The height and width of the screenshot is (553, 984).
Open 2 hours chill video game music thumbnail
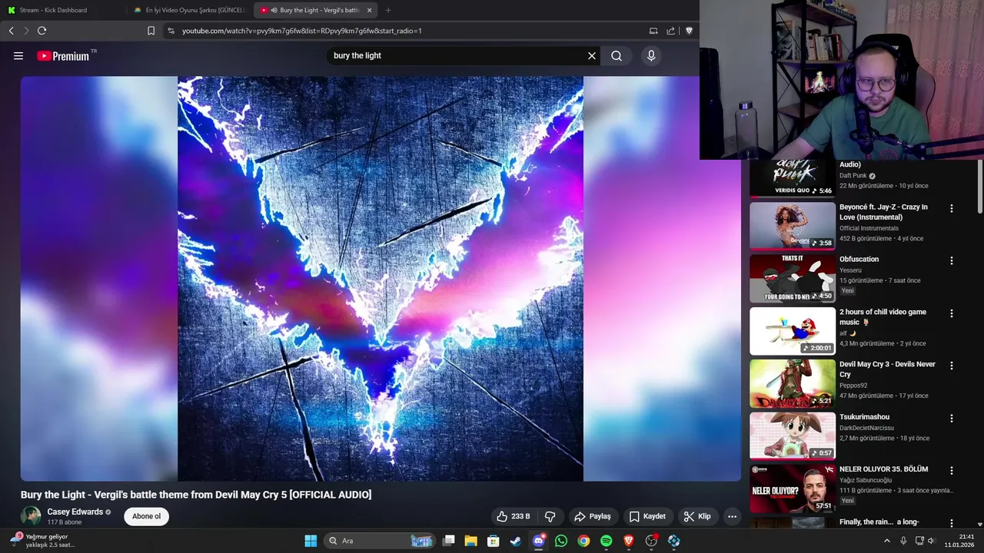point(793,331)
